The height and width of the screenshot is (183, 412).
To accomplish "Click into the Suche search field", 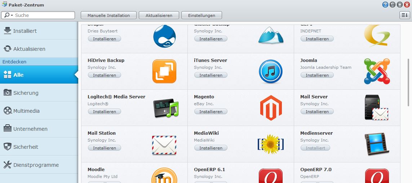I will [43, 15].
